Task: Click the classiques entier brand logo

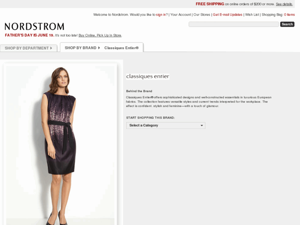Action: 148,76
